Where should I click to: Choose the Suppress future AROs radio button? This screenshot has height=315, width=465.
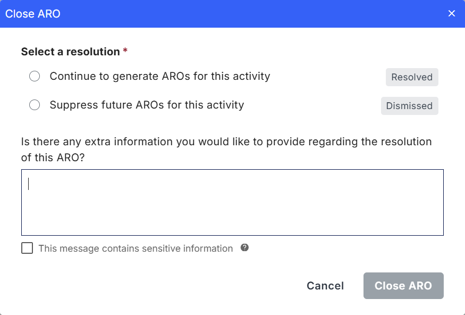[x=35, y=105]
